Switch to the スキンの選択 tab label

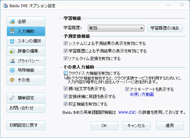point(29,41)
